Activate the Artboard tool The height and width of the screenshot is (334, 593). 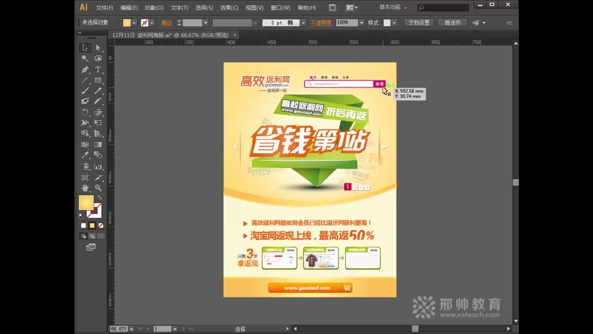tap(85, 177)
